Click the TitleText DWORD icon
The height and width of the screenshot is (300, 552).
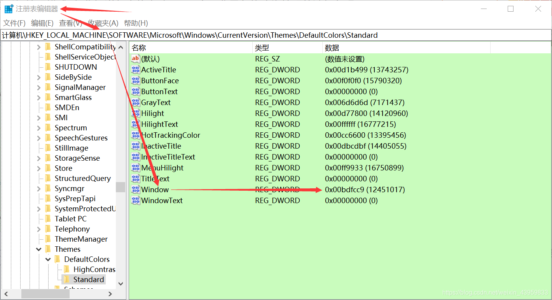point(135,179)
